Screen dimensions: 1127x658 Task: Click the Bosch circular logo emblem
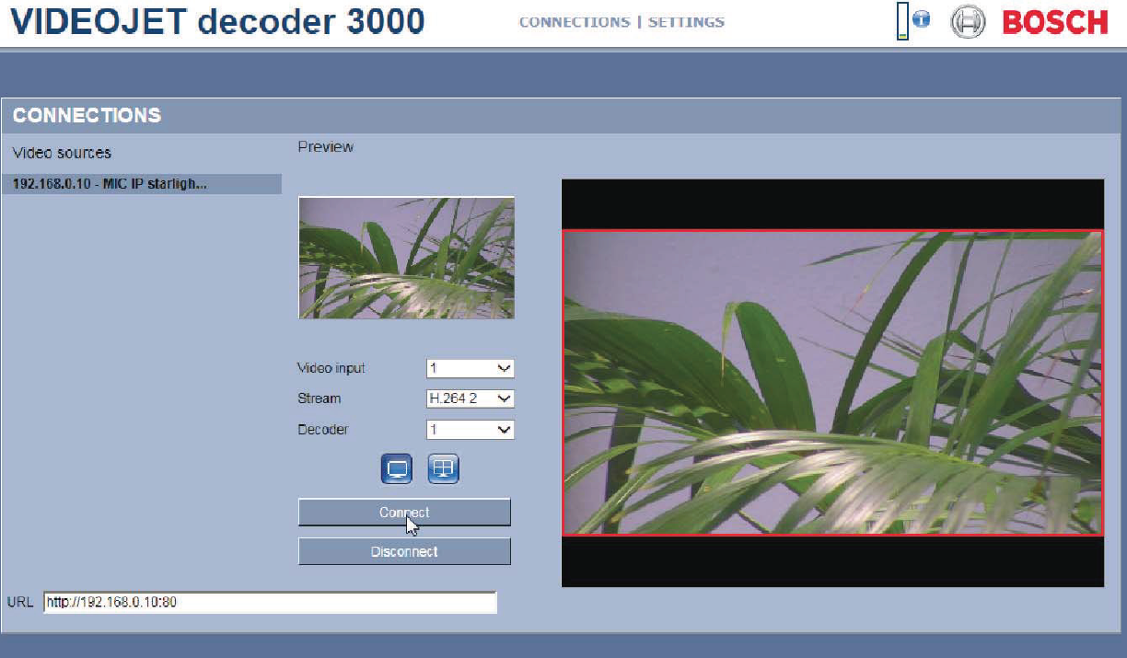point(968,22)
